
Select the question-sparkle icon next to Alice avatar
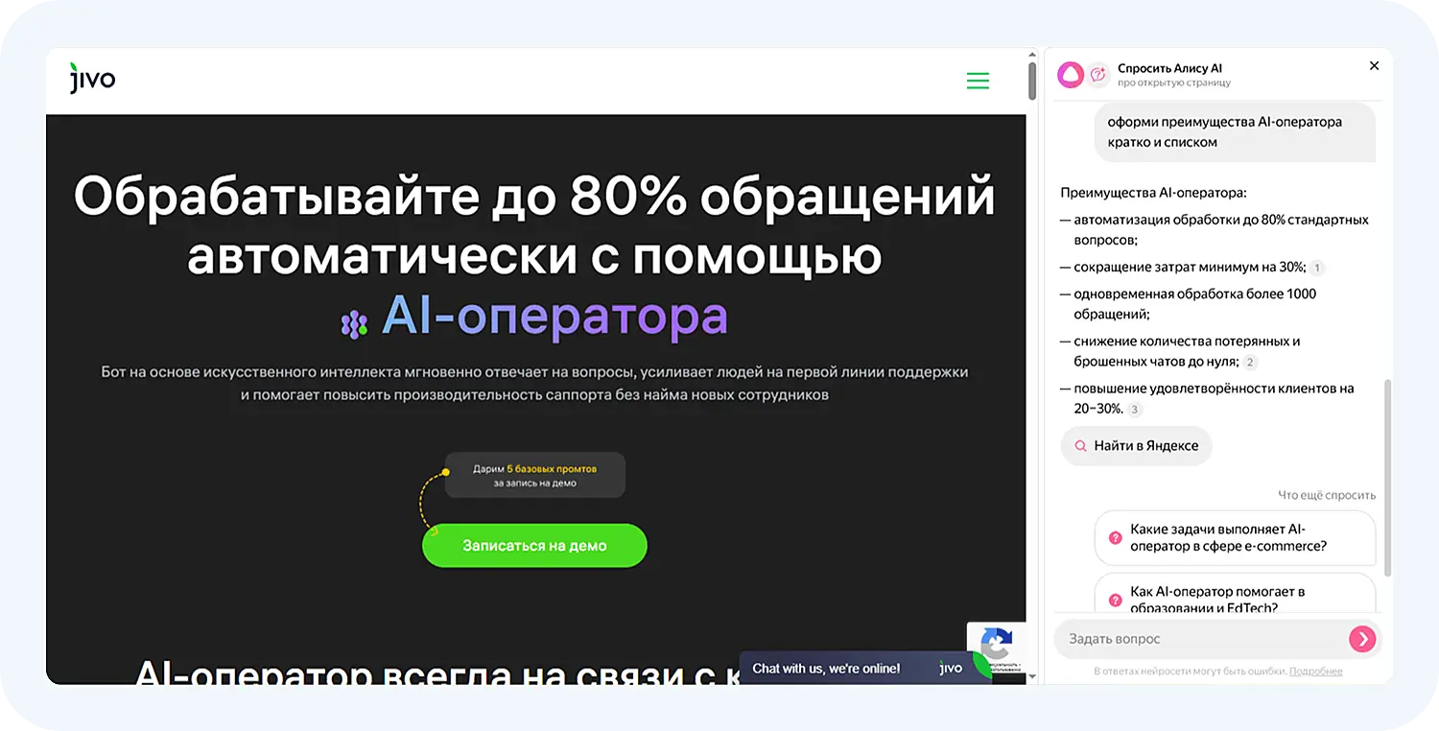1099,73
